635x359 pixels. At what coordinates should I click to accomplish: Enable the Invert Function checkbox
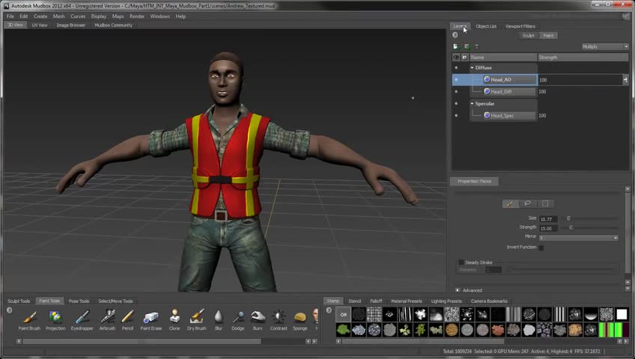[x=541, y=247]
